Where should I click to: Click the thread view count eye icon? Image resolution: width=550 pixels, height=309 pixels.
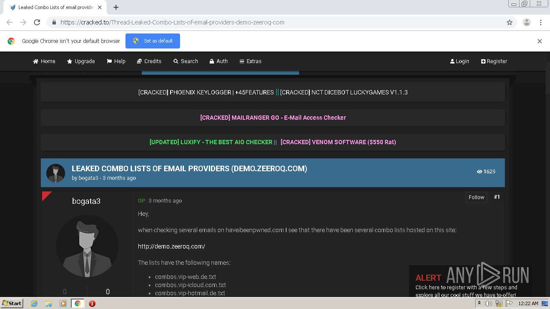[480, 172]
